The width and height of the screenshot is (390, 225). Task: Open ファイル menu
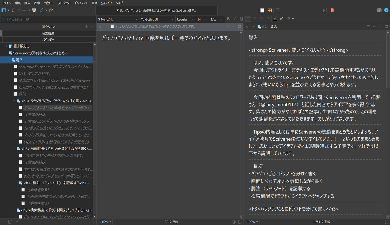pyautogui.click(x=6, y=3)
